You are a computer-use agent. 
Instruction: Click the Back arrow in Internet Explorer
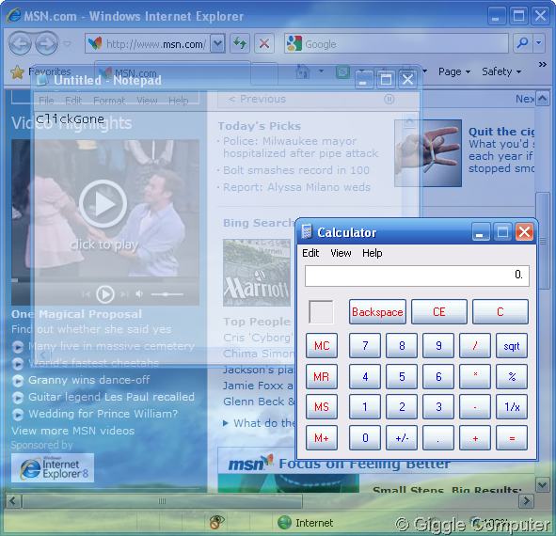point(20,44)
